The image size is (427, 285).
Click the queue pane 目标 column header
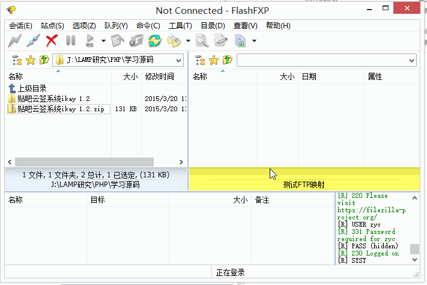pos(128,200)
